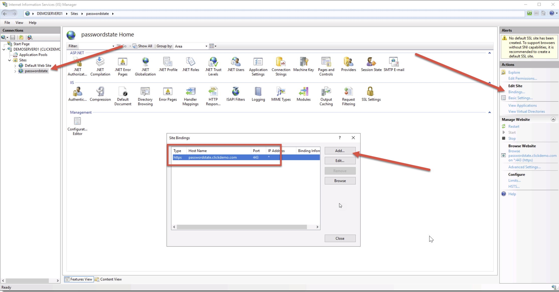This screenshot has height=292, width=559.
Task: Click the Restart website link
Action: [514, 126]
